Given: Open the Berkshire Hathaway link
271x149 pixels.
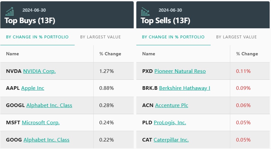Looking at the screenshot, I should tap(185, 88).
